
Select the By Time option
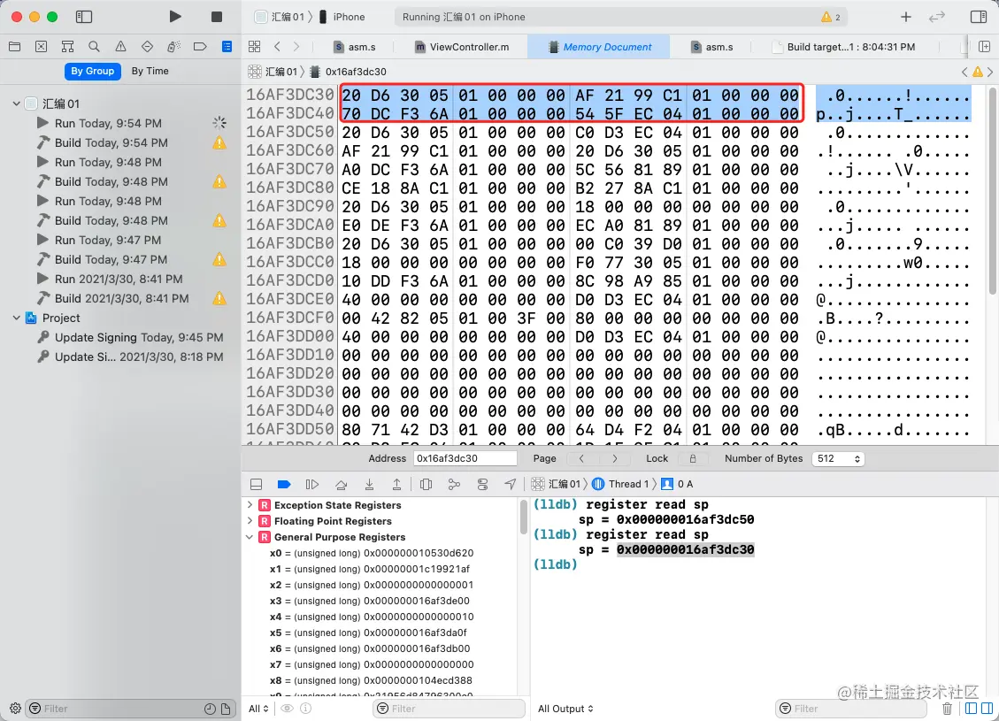[150, 71]
